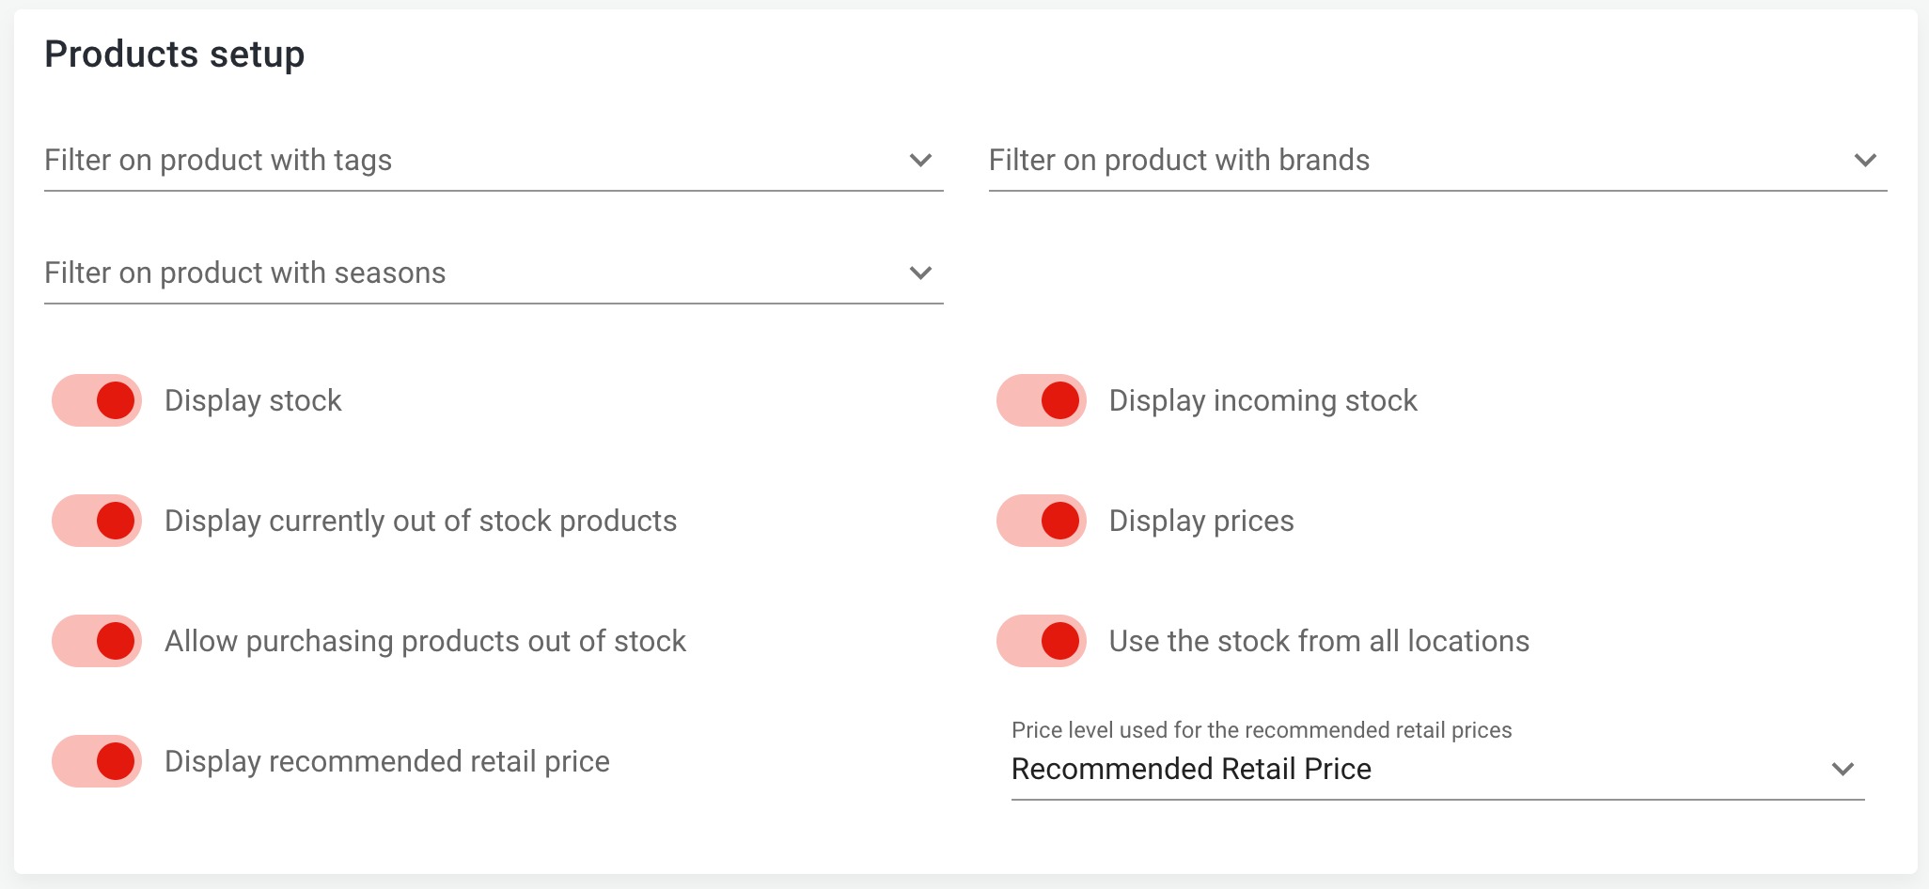Turn off Display currently out of stock products
The height and width of the screenshot is (889, 1929).
[97, 521]
